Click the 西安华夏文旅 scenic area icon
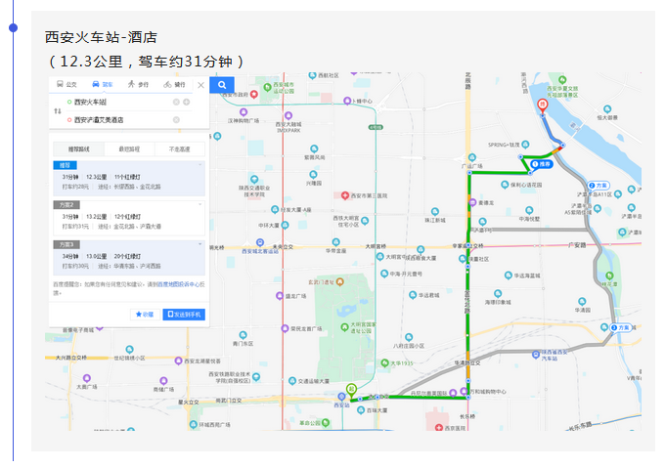Viewport: 665px width, 467px height. (562, 80)
